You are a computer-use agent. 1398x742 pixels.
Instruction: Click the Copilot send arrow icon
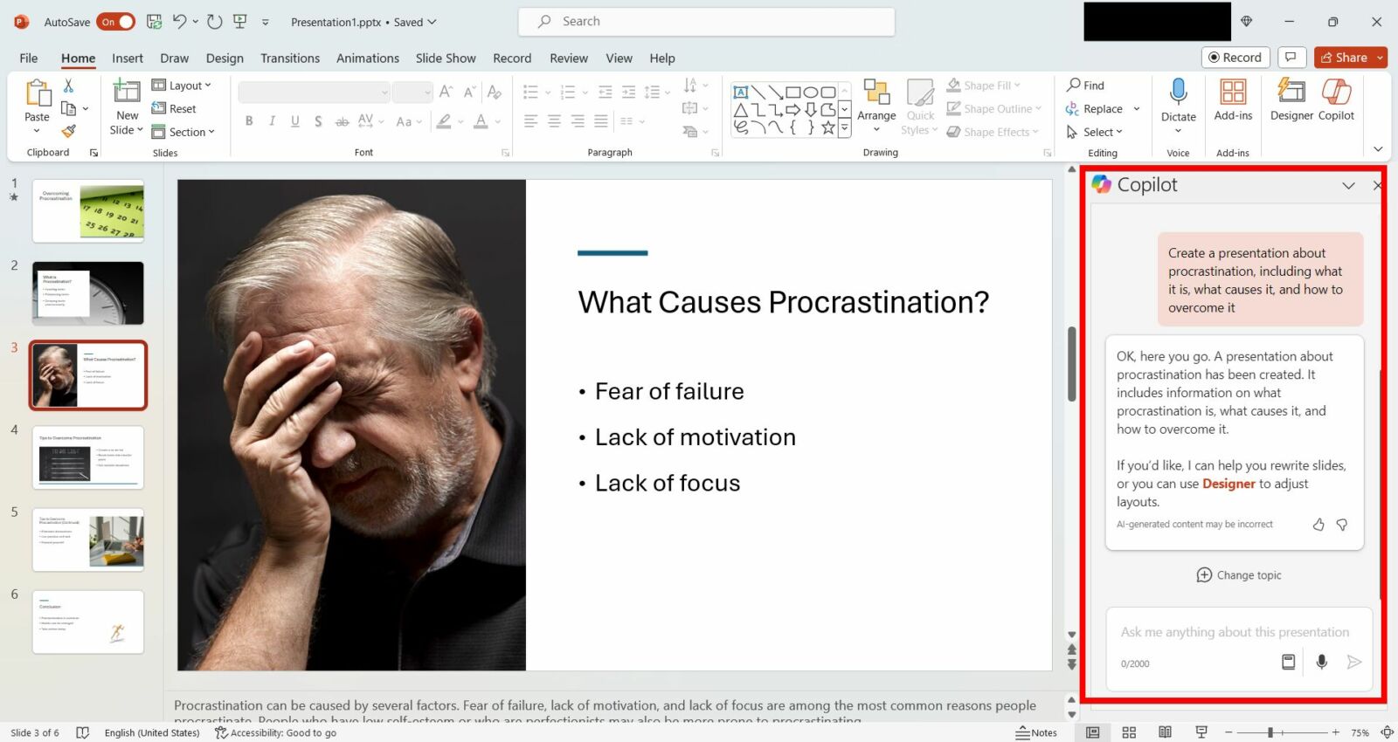[1354, 662]
